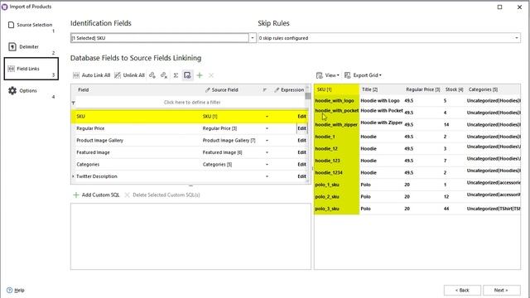Click the pencil icon beside Expression header

point(277,90)
